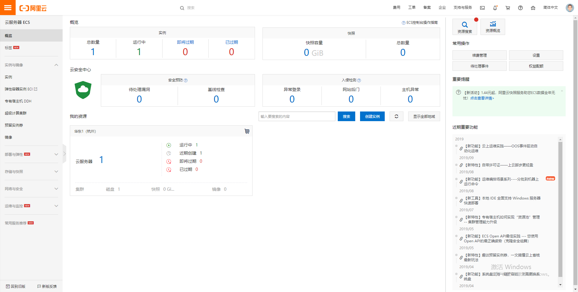Click the 显示全部地域 button
Image resolution: width=578 pixels, height=292 pixels.
[x=424, y=116]
